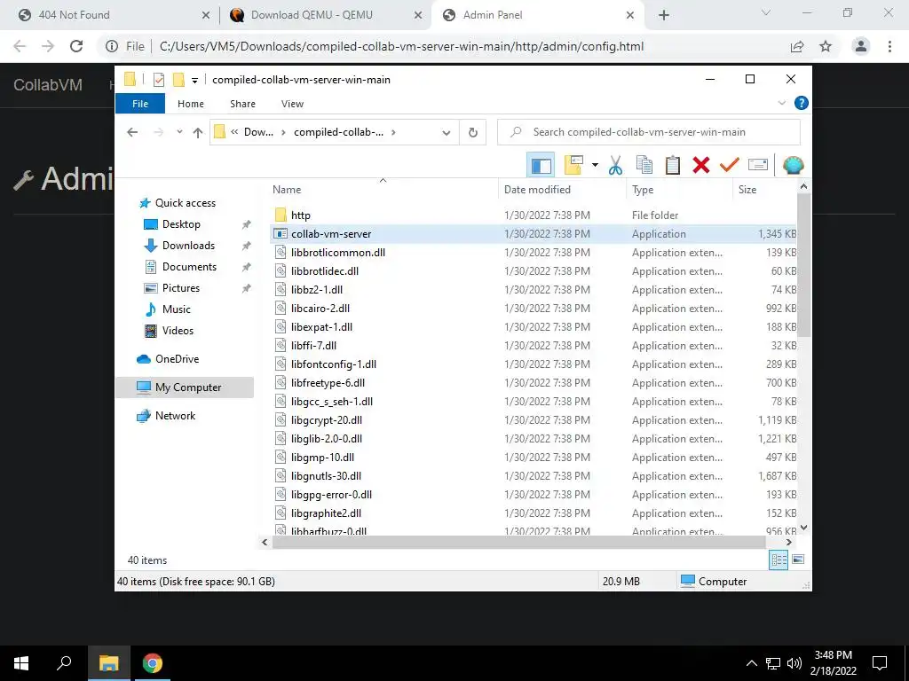Click the vertical scrollbar of file list
909x681 pixels.
[803, 264]
